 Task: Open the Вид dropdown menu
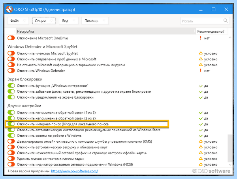(69, 21)
